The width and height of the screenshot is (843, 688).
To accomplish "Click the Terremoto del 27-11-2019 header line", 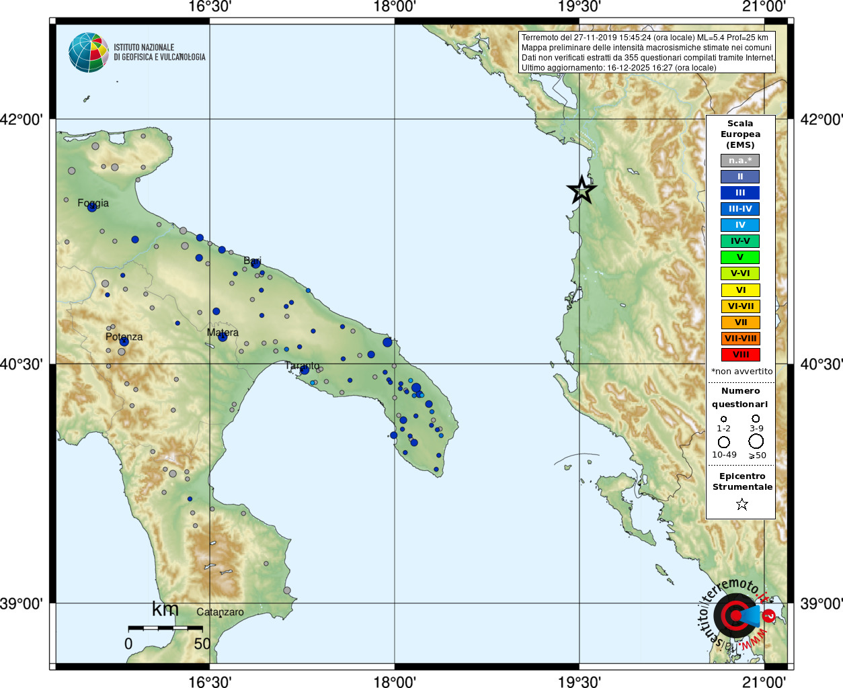I will 645,38.
